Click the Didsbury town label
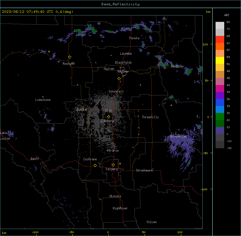Image resolution: width=241 pixels, height=236 pixels. click(107, 121)
